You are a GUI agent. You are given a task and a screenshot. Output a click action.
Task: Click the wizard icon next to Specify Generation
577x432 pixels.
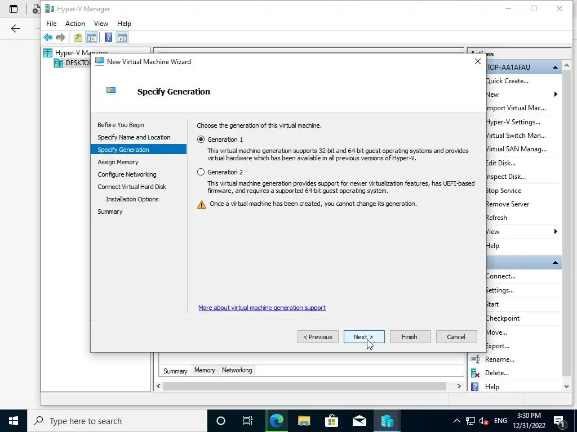111,91
